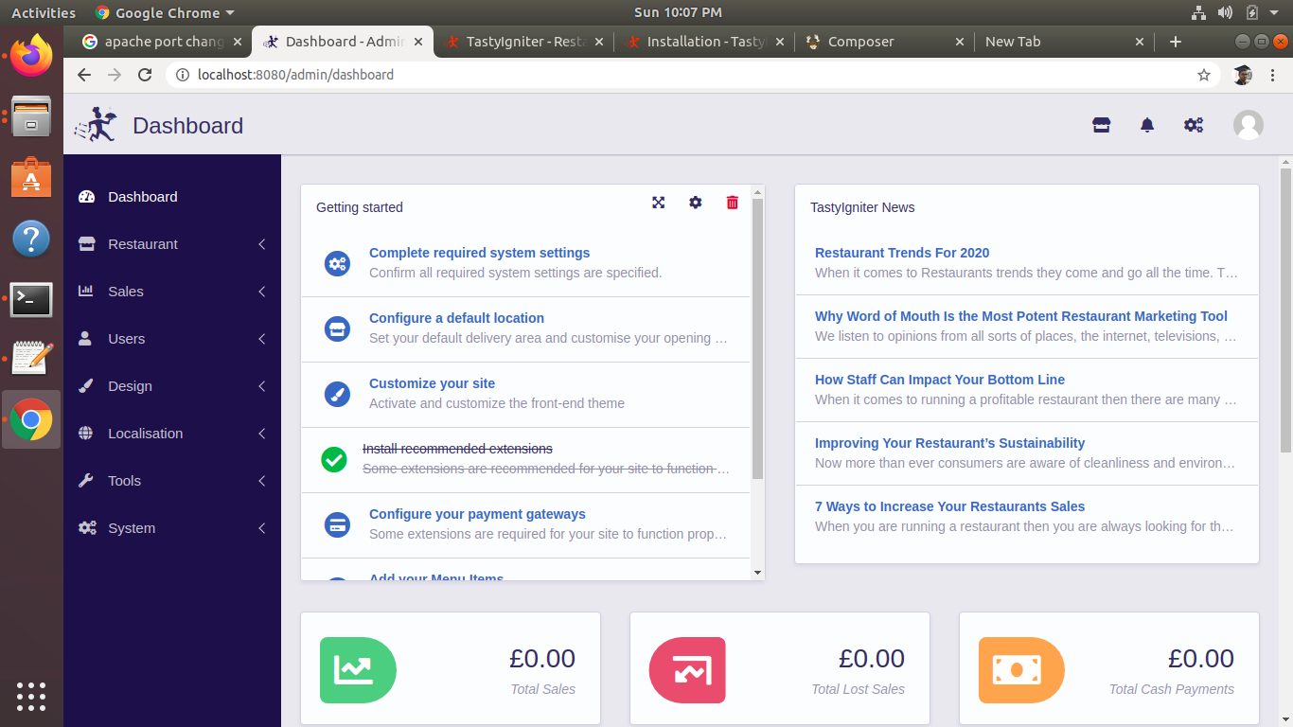Viewport: 1293px width, 727px height.
Task: Click the red Total Lost Sales icon
Action: click(x=687, y=670)
